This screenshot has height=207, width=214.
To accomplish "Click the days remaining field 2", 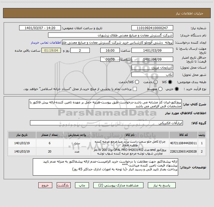I will (x=80, y=51).
